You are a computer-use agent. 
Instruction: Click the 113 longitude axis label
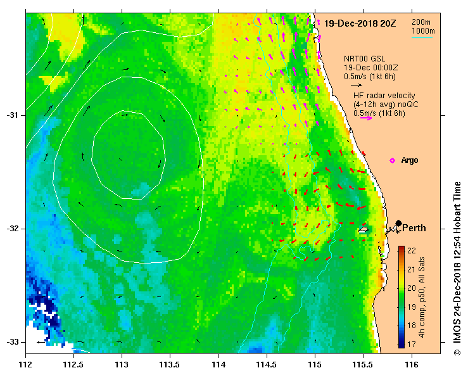click(122, 365)
